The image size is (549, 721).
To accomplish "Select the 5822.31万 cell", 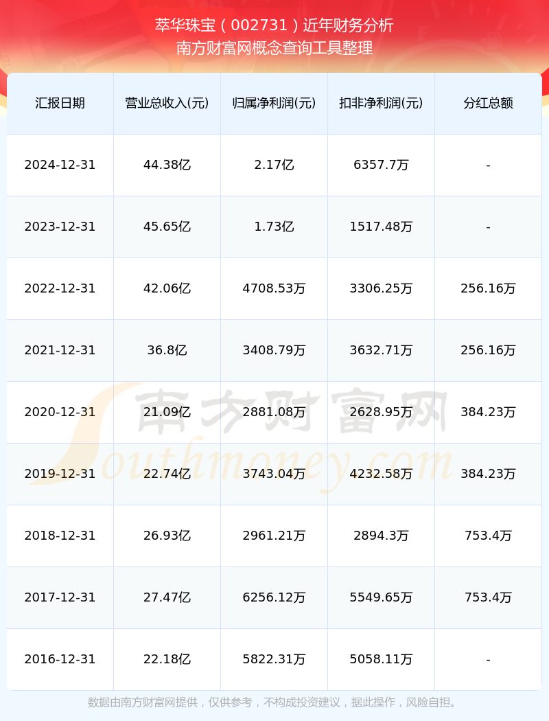I will pos(274,659).
